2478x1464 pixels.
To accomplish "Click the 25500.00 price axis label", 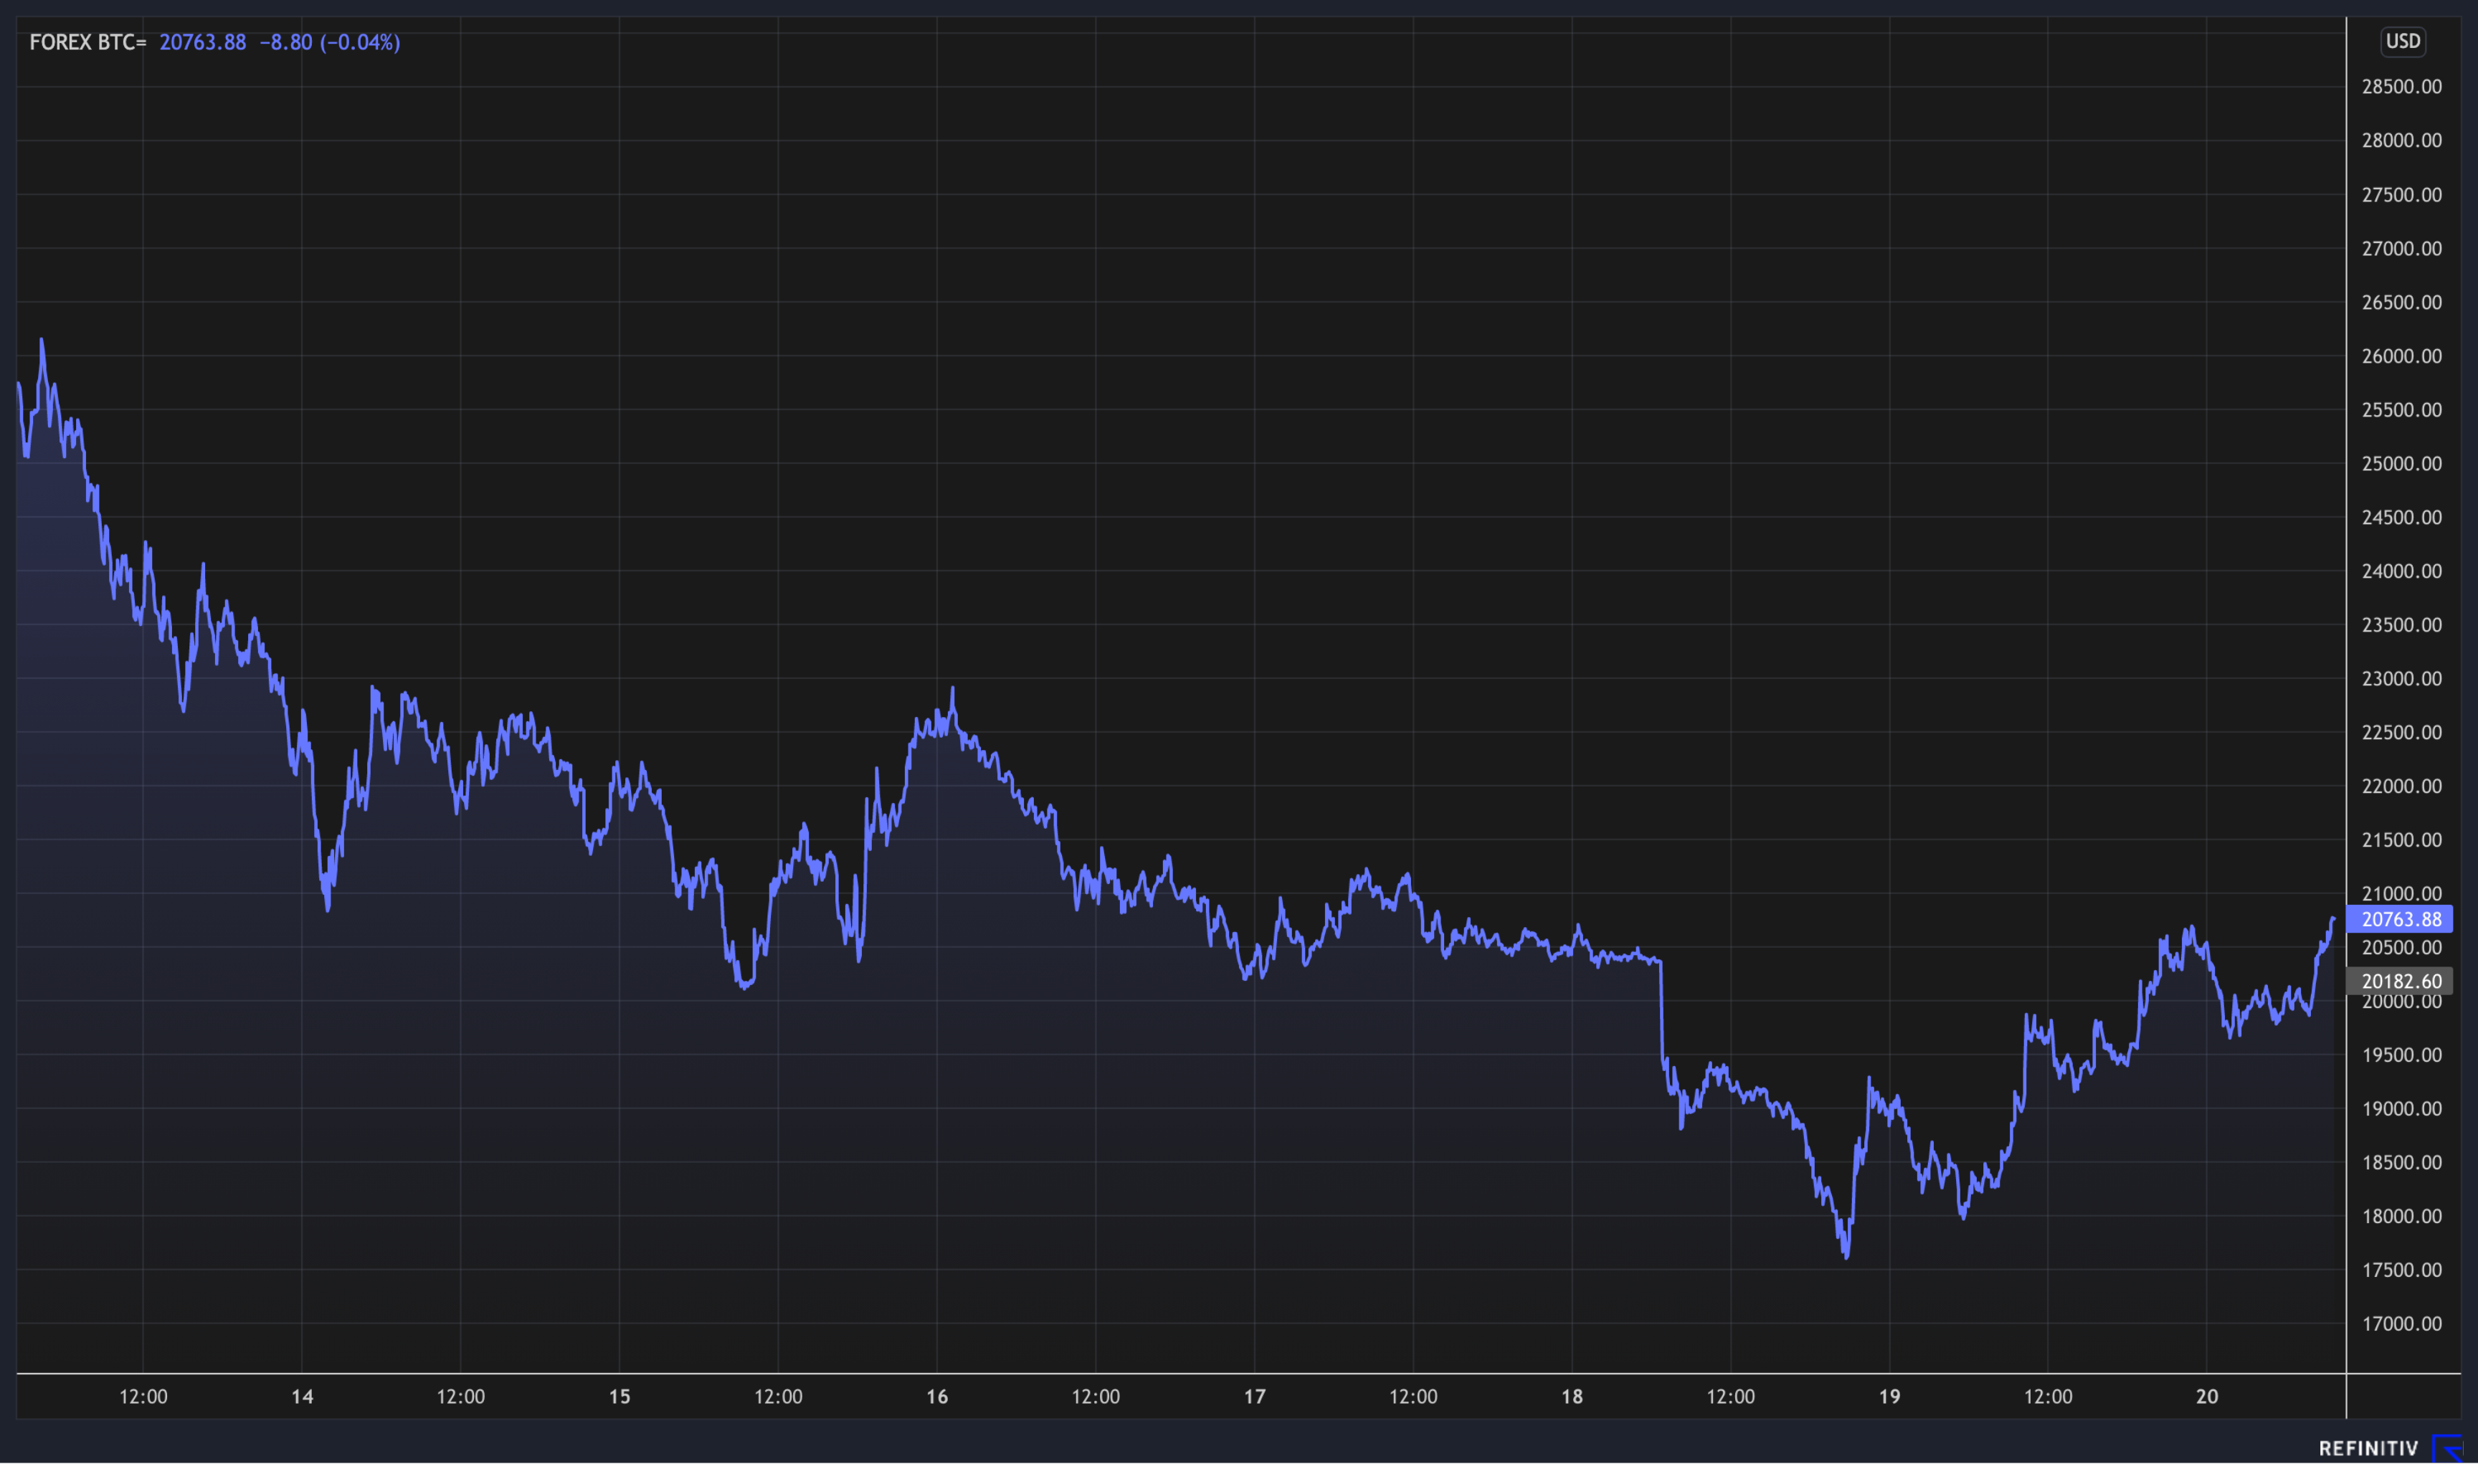I will pos(2401,409).
